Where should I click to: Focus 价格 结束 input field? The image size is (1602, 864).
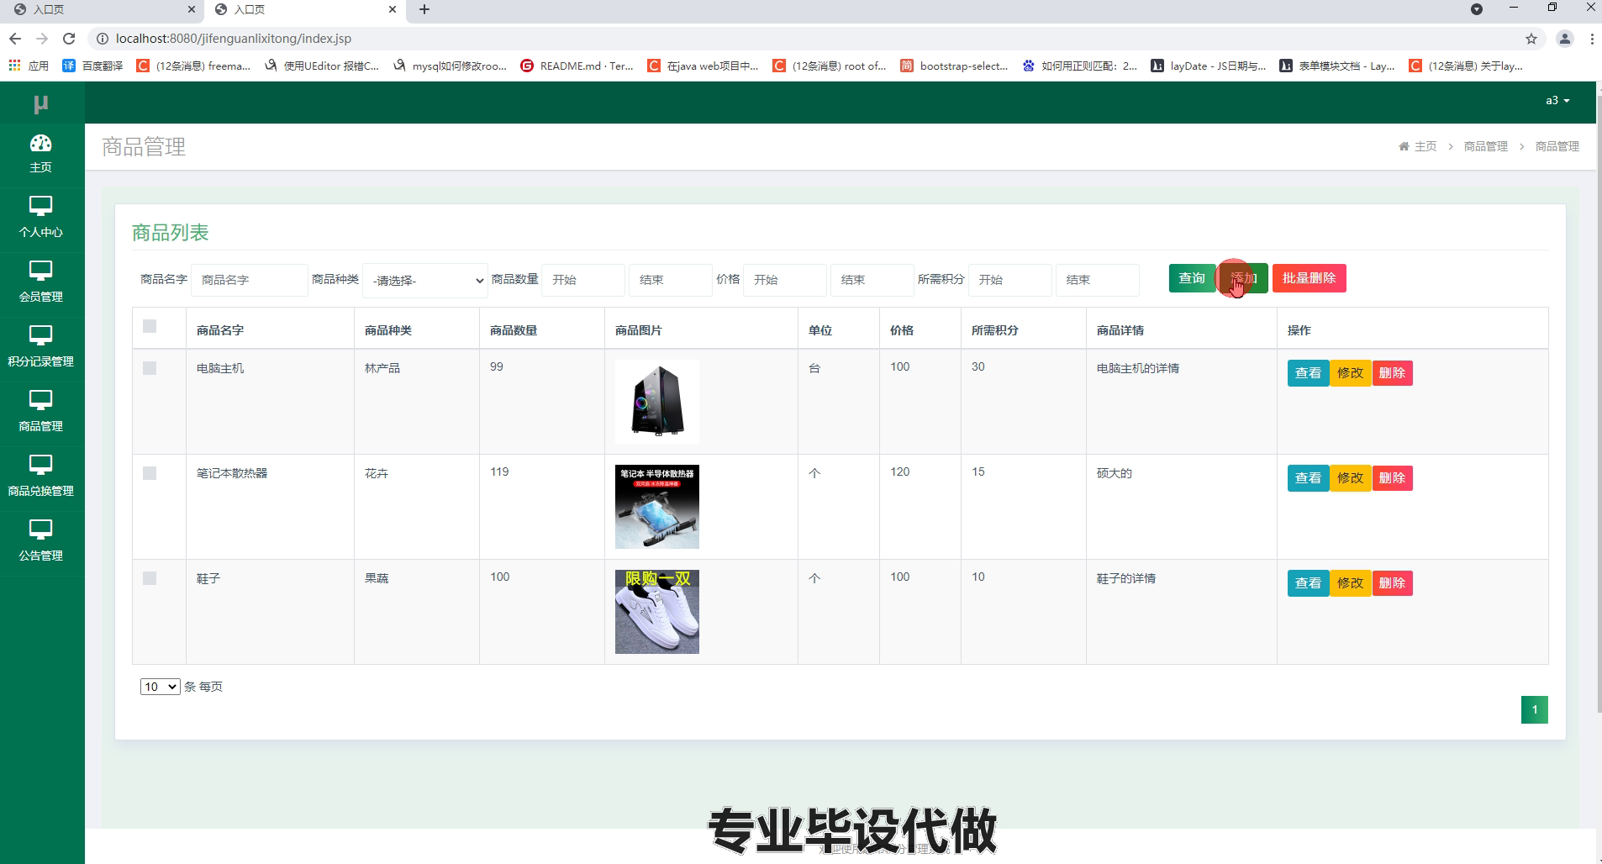[x=872, y=280]
